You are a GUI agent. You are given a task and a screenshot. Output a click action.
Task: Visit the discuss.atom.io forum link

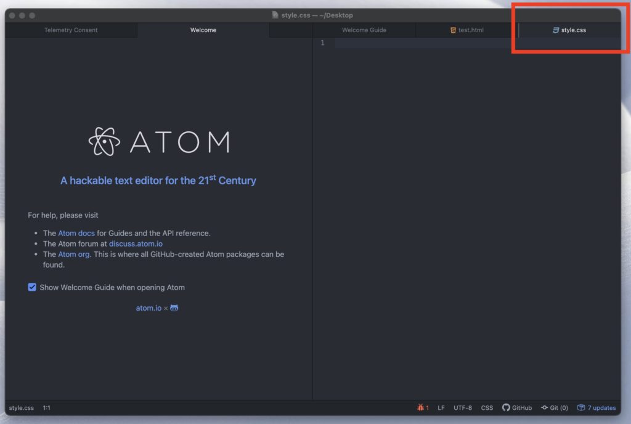coord(136,244)
